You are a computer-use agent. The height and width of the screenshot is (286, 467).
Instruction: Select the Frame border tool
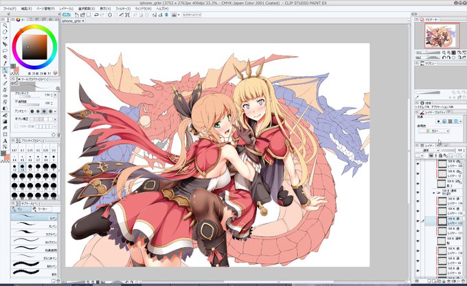coord(5,134)
